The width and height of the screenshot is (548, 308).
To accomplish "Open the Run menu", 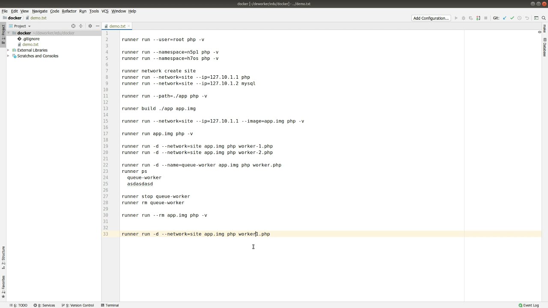I will [x=83, y=11].
